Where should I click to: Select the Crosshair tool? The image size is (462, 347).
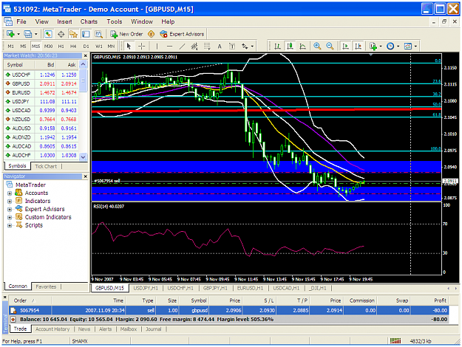pos(142,47)
